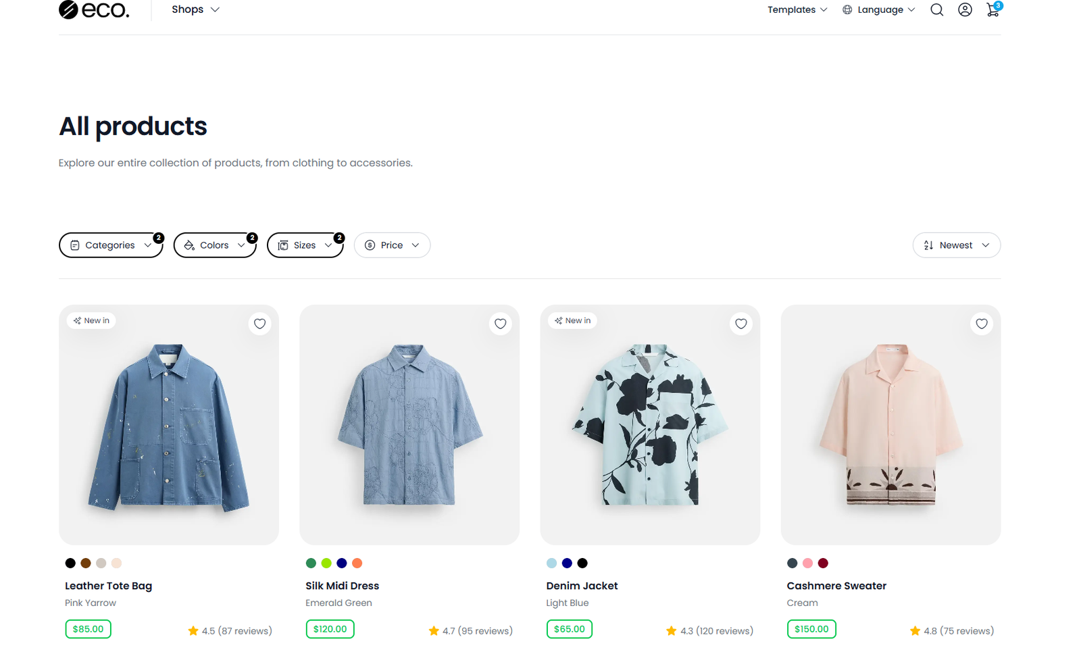Open the blue denim jacket product image

tap(169, 425)
